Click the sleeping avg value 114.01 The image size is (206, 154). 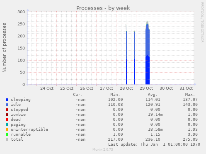(153, 100)
